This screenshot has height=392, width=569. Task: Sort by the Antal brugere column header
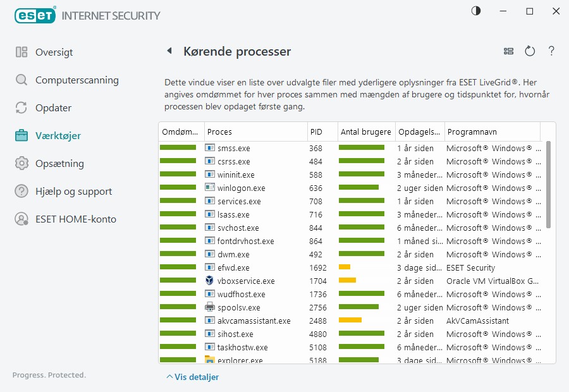tap(366, 132)
